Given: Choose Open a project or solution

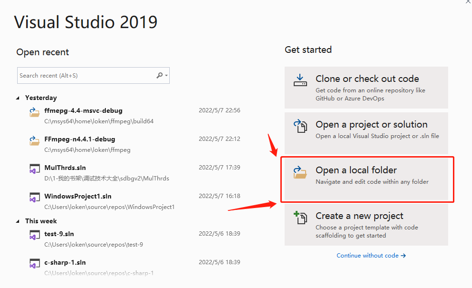Looking at the screenshot, I should (x=366, y=133).
